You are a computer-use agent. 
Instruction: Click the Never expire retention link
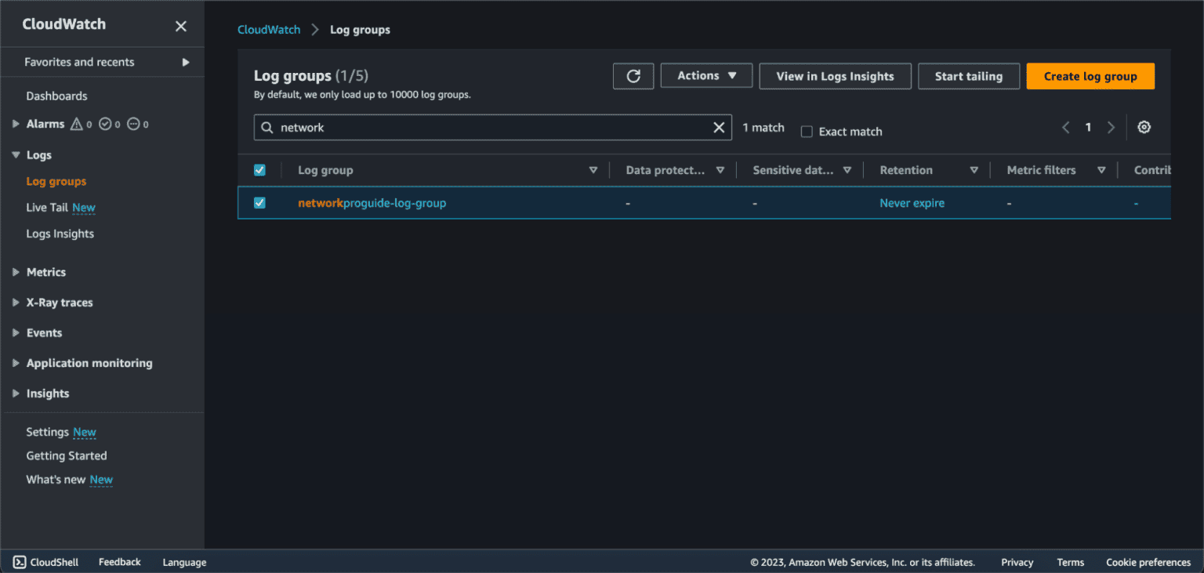(x=912, y=202)
